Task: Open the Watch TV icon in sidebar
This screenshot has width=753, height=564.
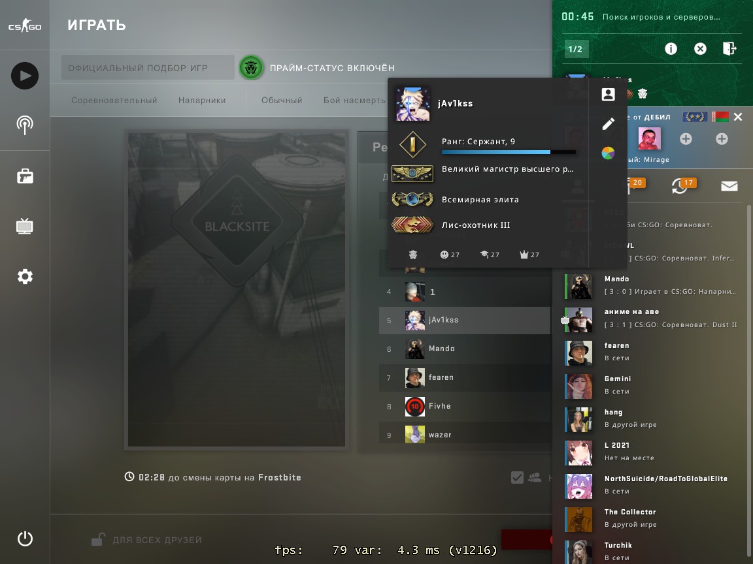Action: pos(25,226)
